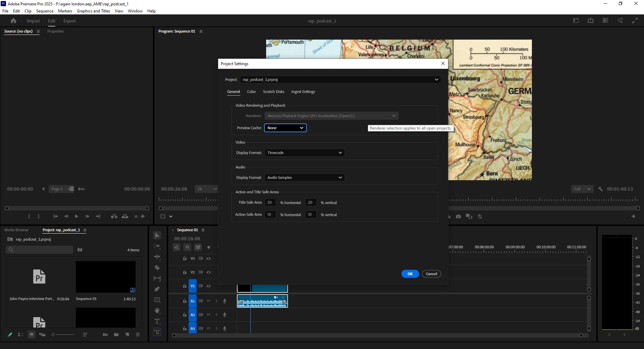The image size is (644, 349).
Task: Cancel the Project Settings dialog
Action: click(x=431, y=274)
